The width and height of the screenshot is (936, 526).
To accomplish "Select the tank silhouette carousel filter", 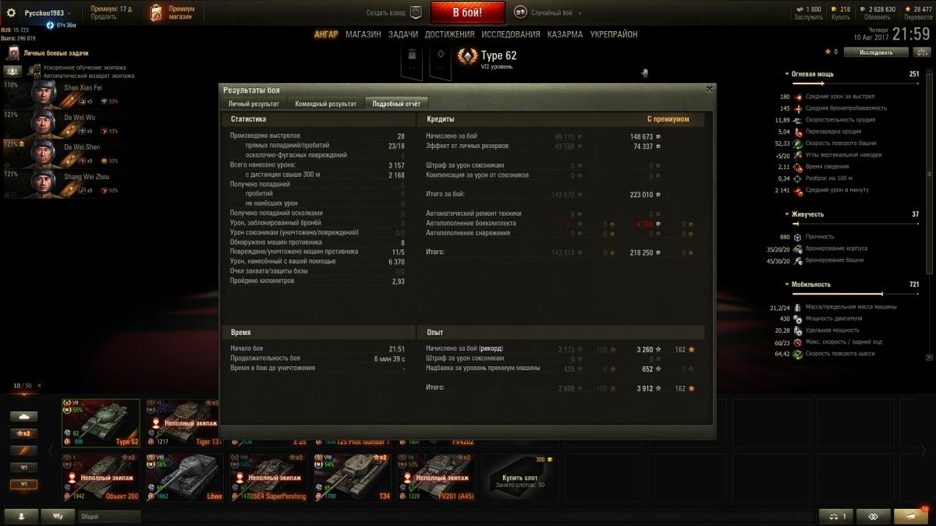I will 23,416.
